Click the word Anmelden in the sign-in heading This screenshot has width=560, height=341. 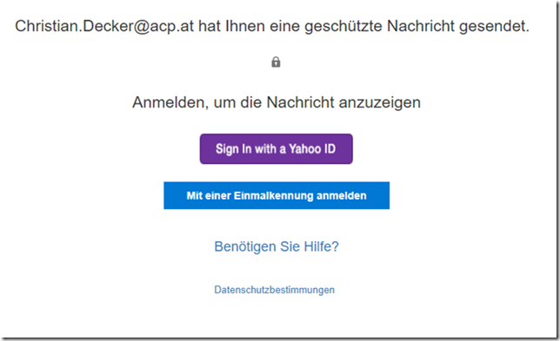click(x=170, y=102)
